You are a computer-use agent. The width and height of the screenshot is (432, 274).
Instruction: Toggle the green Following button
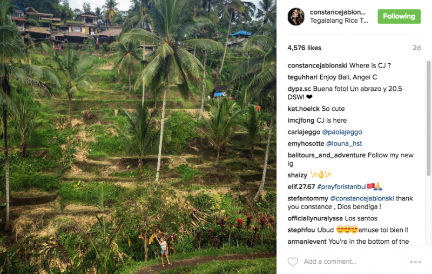[399, 16]
